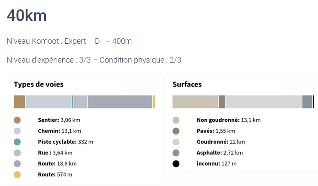Select the yellow end segment of the types bar
The height and width of the screenshot is (186, 318).
click(154, 102)
